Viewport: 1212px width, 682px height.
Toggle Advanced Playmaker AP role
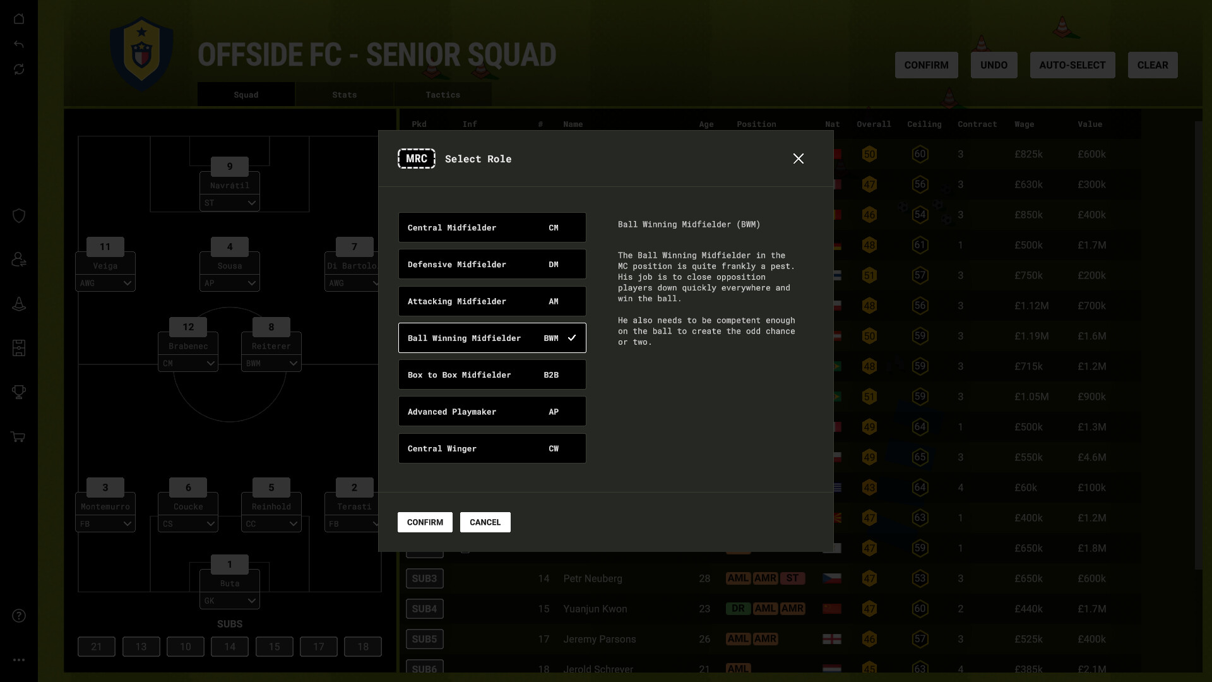coord(491,410)
